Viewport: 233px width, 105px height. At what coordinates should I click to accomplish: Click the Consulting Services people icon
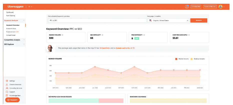click(7, 88)
